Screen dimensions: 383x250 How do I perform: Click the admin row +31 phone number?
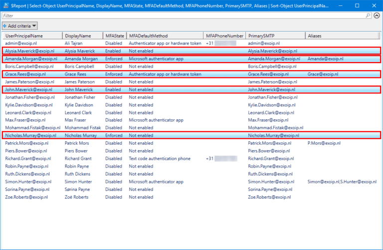[x=221, y=43]
